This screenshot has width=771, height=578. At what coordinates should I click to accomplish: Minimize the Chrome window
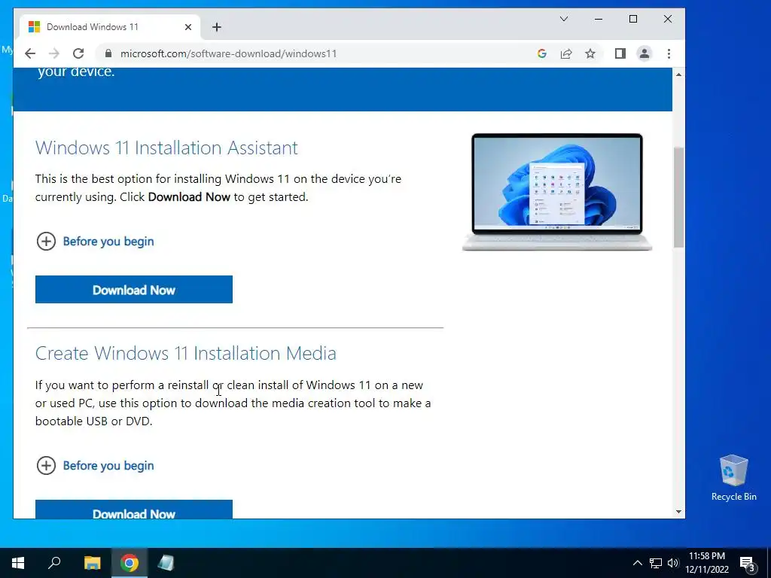click(599, 19)
